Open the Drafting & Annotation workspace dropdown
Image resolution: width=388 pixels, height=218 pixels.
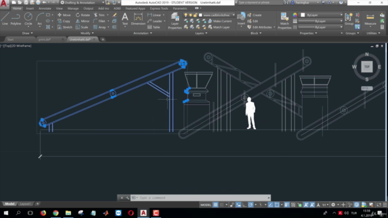click(x=82, y=2)
